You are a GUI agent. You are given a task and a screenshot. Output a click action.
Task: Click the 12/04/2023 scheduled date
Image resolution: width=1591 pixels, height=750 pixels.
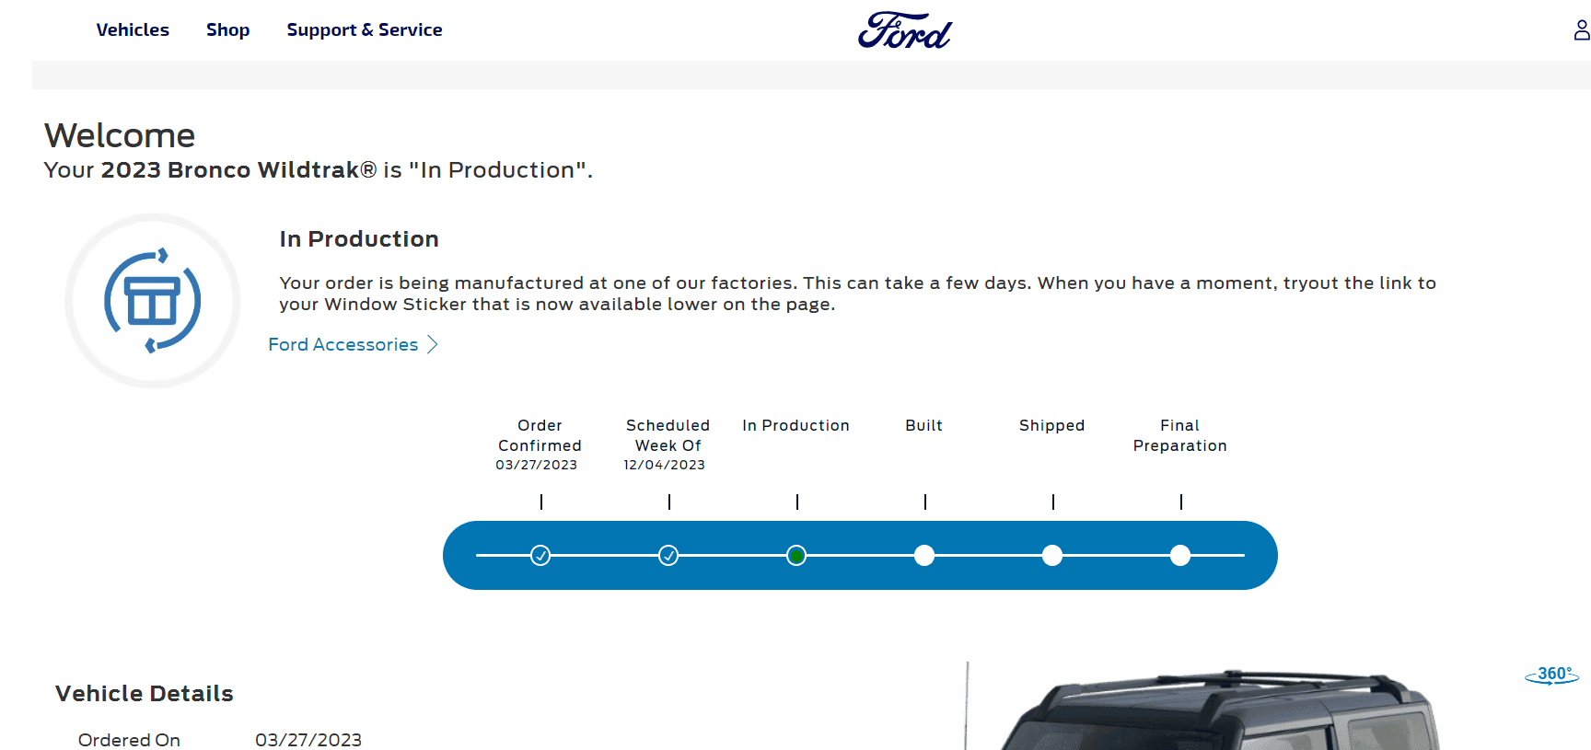coord(665,465)
